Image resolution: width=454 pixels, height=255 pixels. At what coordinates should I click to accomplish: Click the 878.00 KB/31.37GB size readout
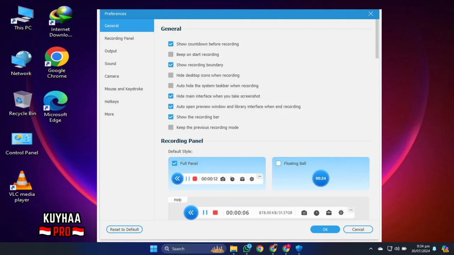pos(276,213)
